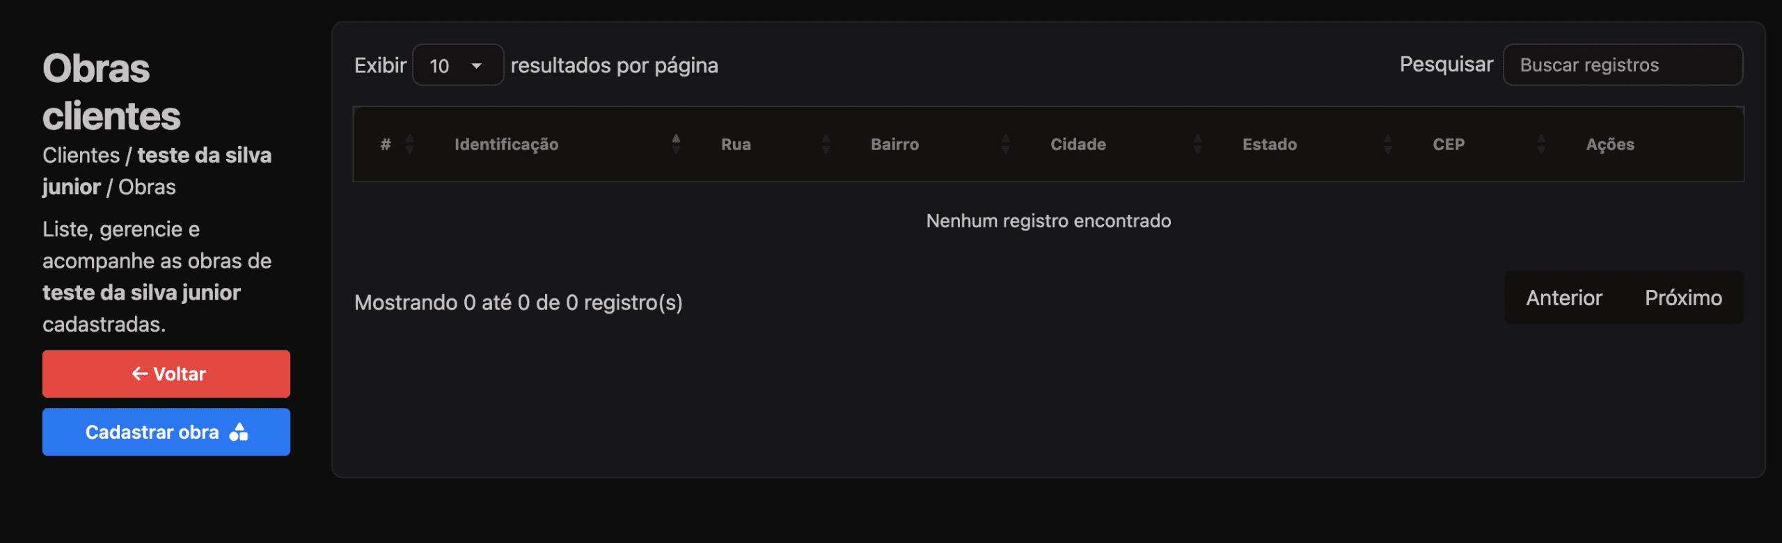Sort table by Cidade header

click(1078, 145)
